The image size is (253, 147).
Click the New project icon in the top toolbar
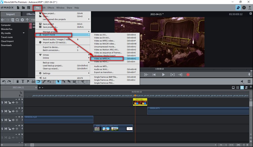(x=18, y=8)
